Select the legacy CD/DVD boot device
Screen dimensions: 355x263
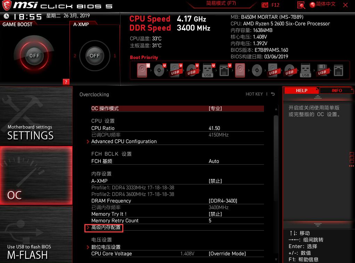[257, 70]
